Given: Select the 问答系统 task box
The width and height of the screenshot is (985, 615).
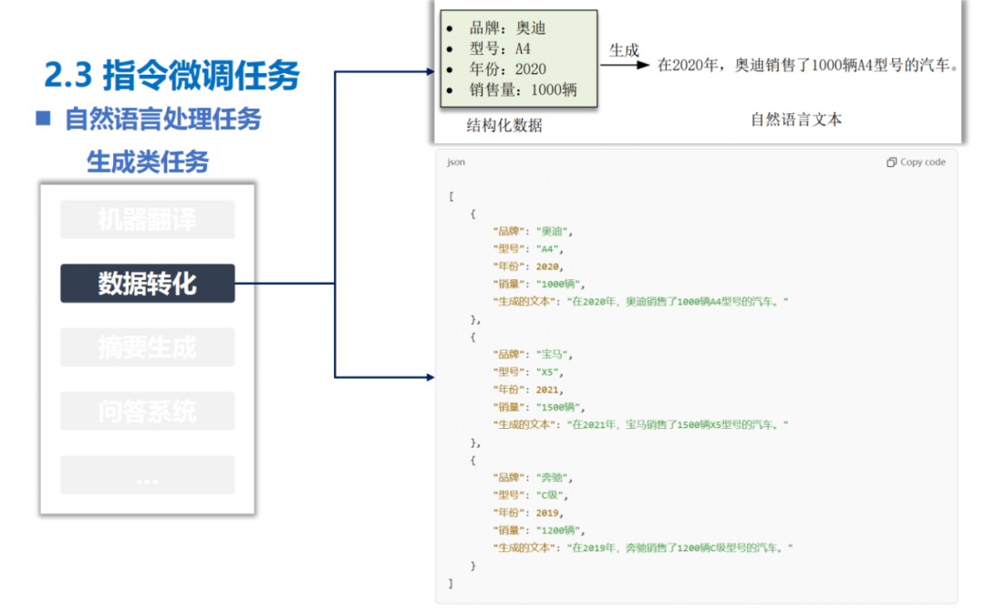Looking at the screenshot, I should 148,411.
